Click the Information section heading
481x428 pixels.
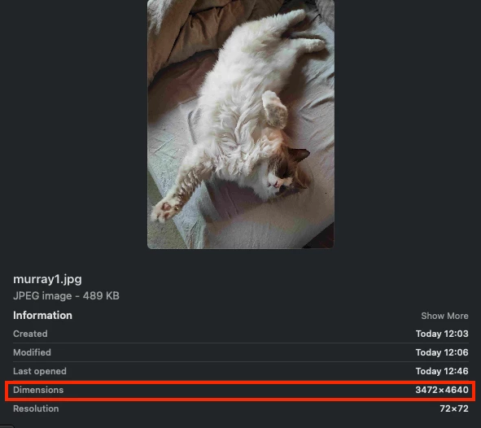tap(42, 316)
